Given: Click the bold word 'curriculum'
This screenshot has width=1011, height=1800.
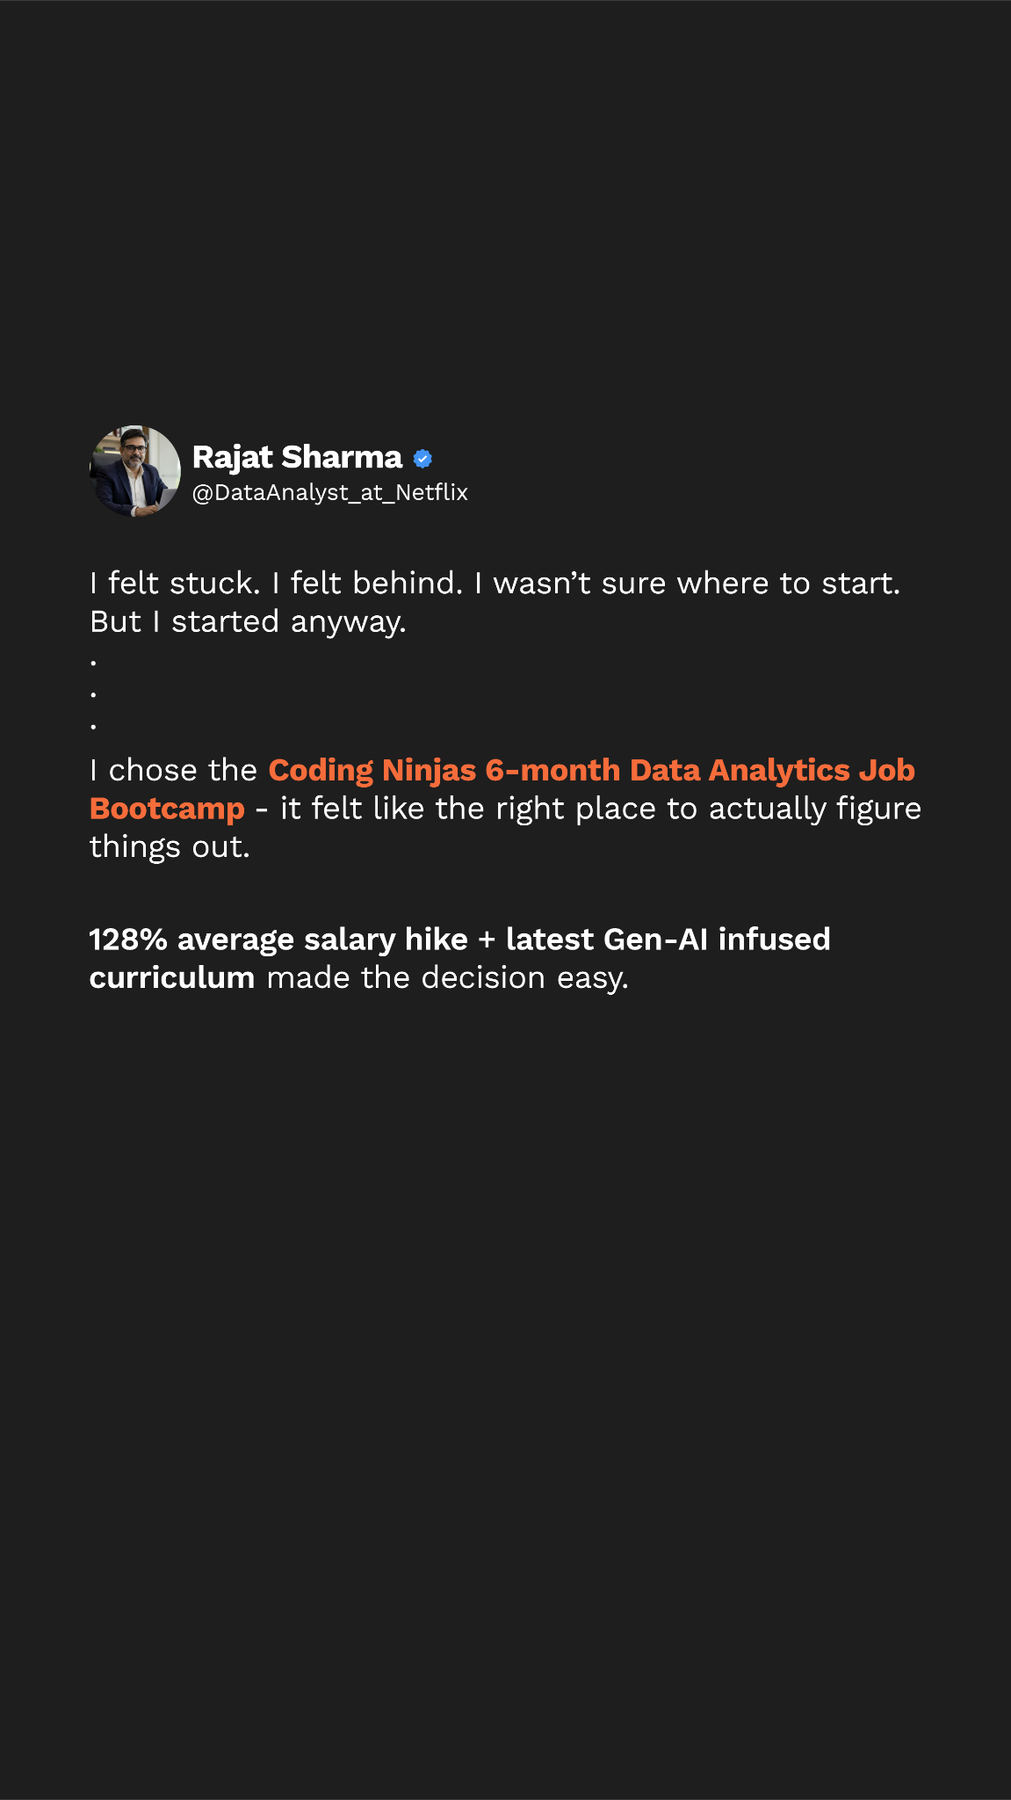Looking at the screenshot, I should 172,978.
